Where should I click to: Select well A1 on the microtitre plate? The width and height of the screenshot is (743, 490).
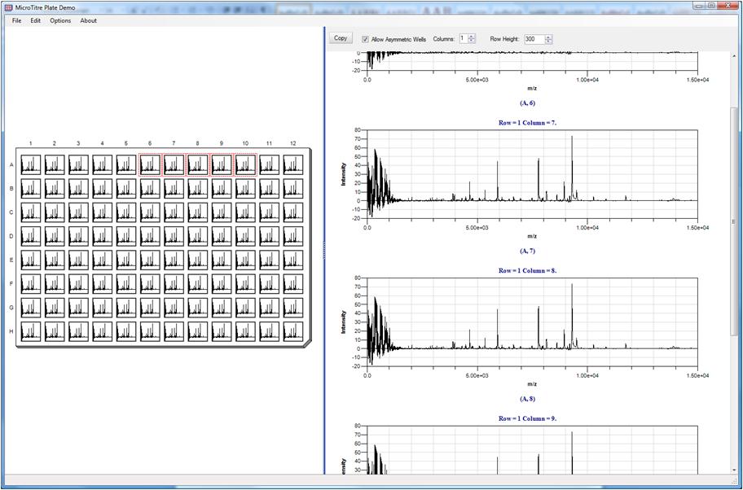click(30, 165)
